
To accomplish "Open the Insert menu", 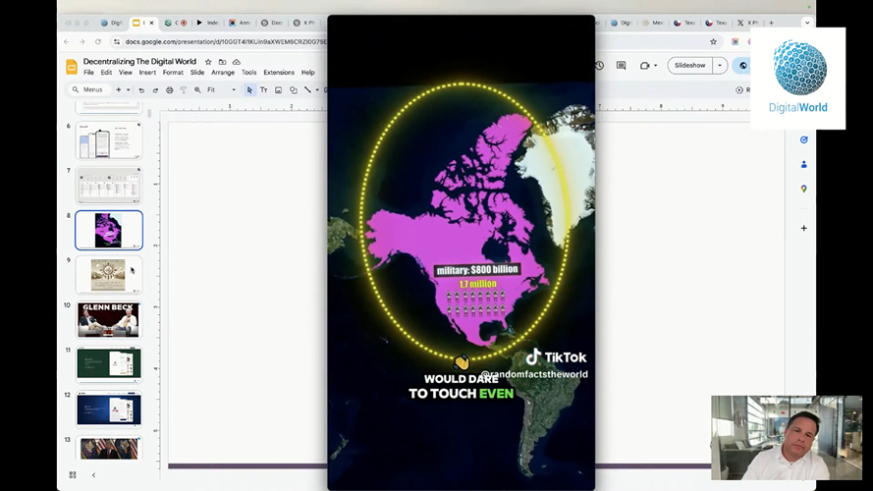I will [147, 73].
